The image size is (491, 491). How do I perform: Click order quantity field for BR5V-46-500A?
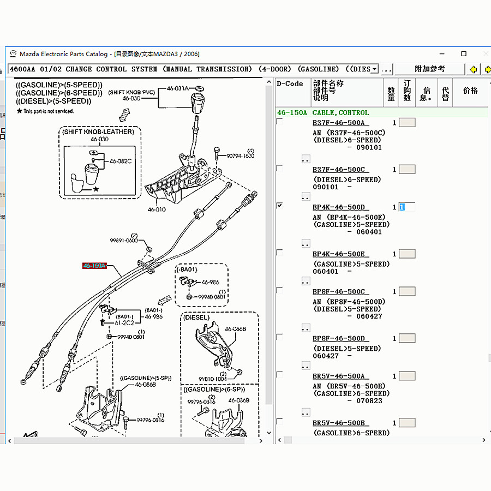407,376
